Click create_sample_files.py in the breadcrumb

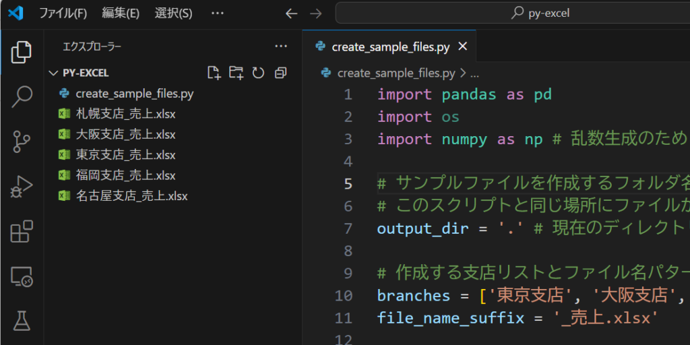click(396, 73)
